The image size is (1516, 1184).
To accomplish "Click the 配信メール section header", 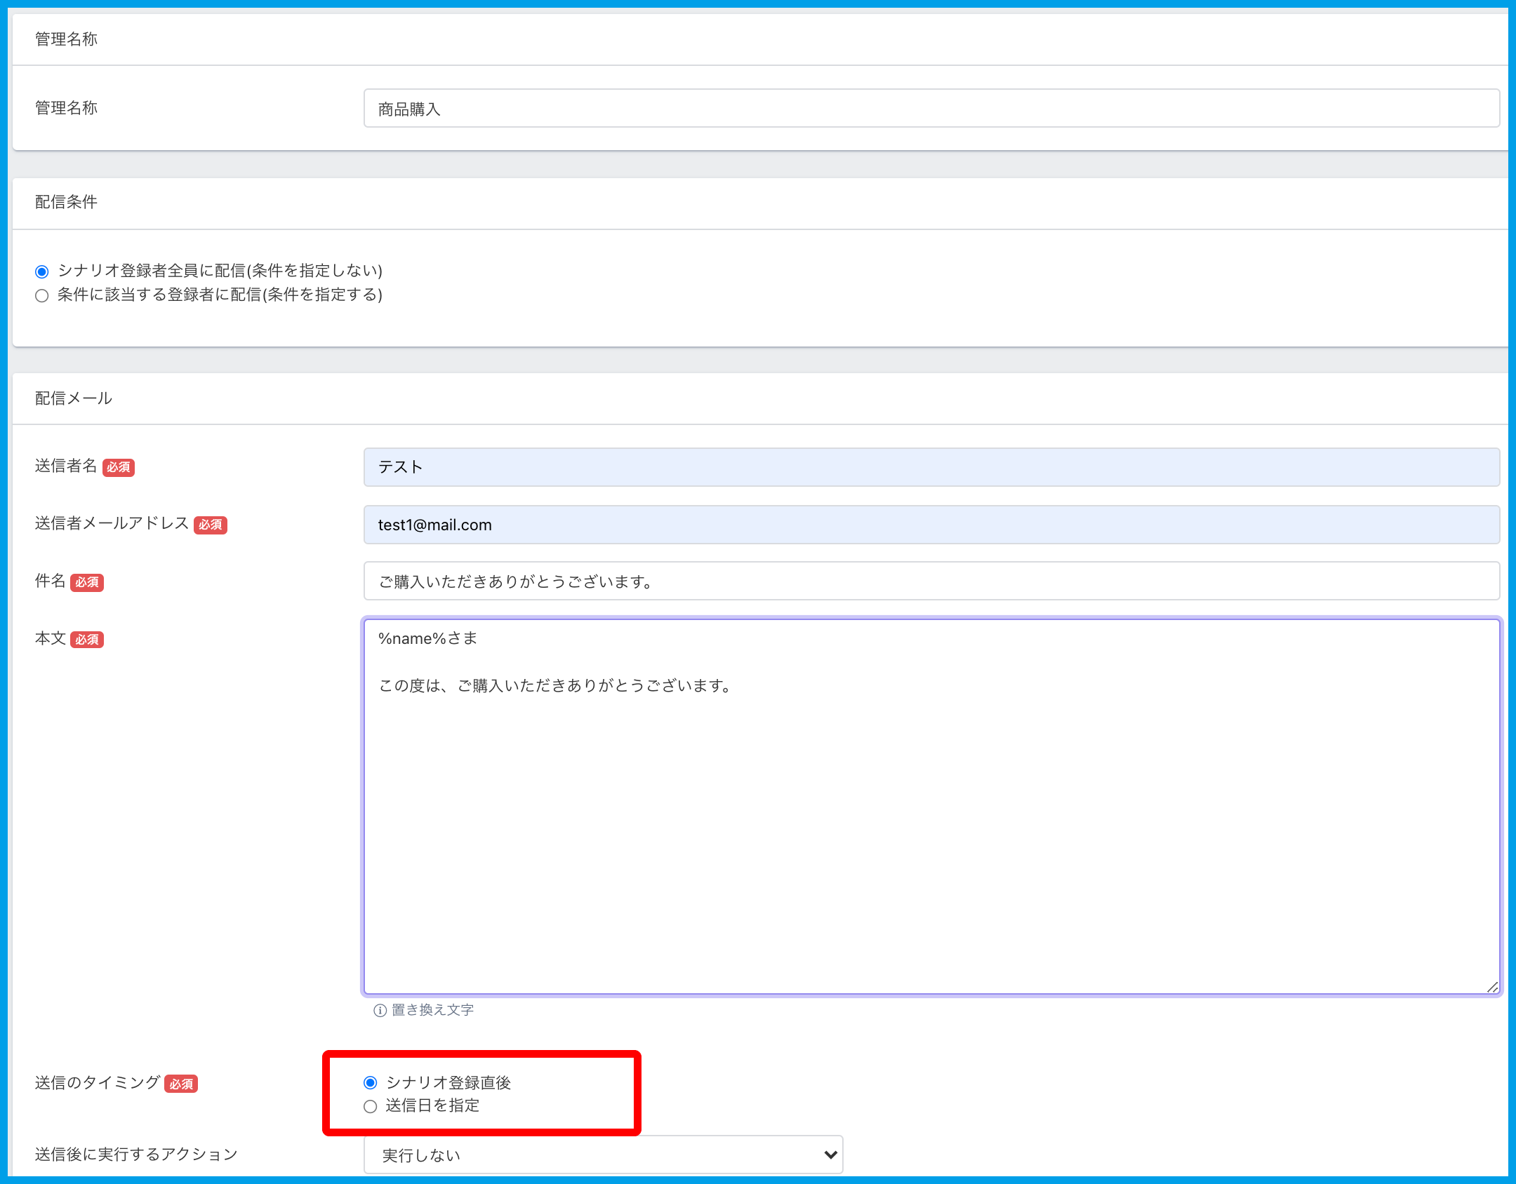I will tap(74, 398).
